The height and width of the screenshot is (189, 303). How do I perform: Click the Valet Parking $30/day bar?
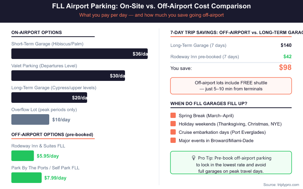[68, 76]
